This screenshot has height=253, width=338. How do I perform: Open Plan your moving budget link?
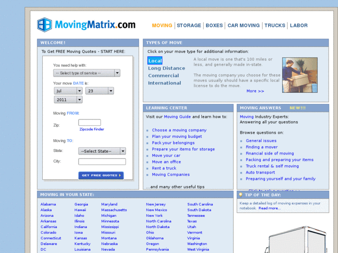(x=177, y=136)
